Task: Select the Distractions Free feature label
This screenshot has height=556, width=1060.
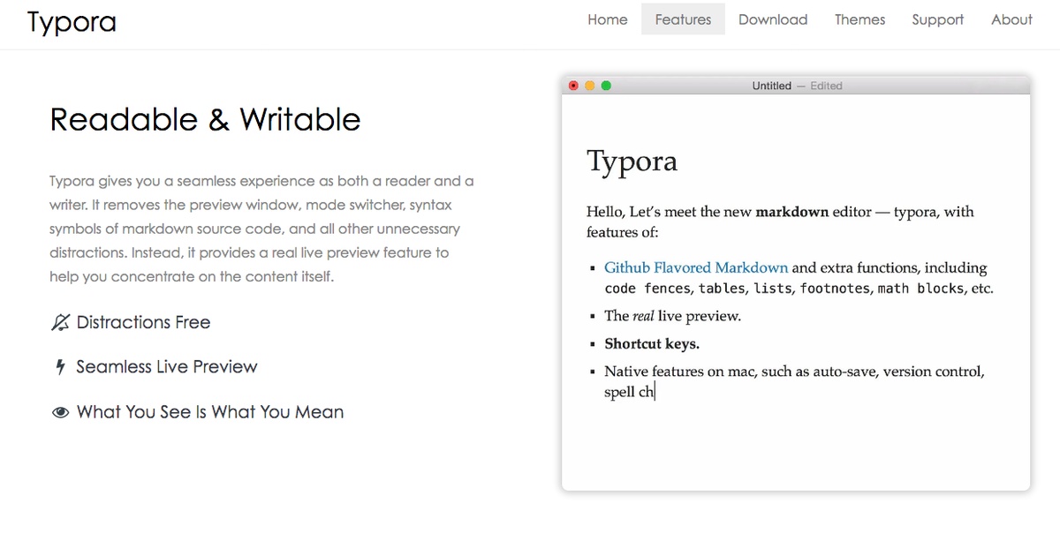Action: pos(143,322)
